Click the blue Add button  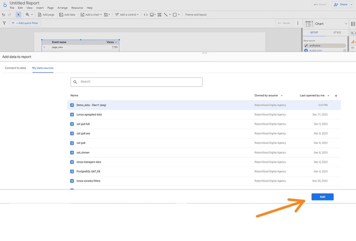click(323, 197)
